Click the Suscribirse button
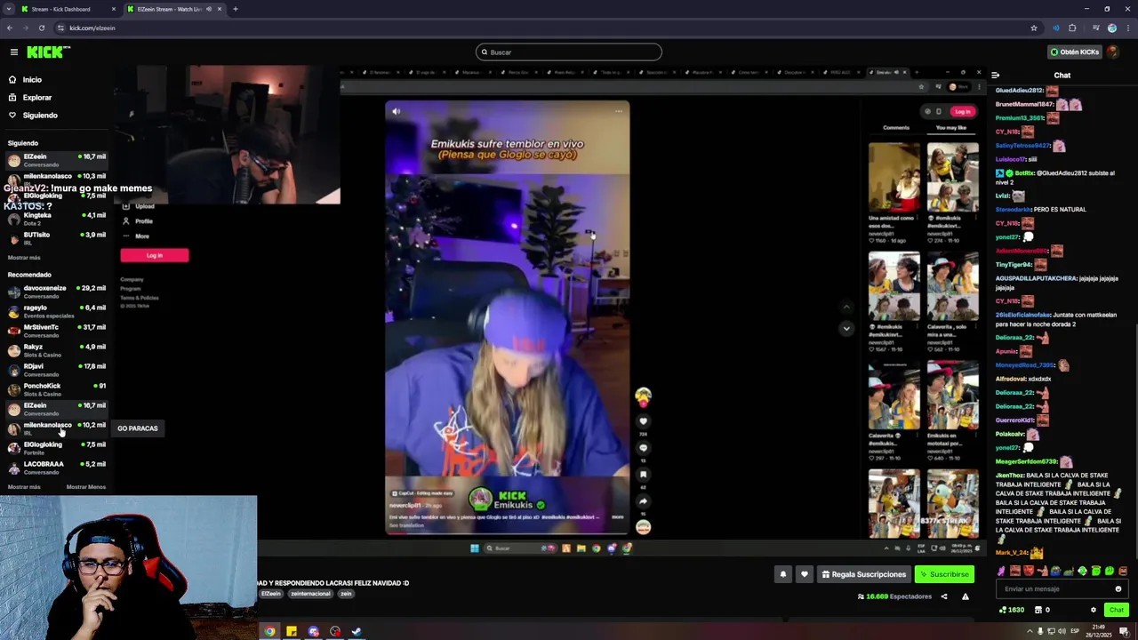1138x640 pixels. [944, 574]
